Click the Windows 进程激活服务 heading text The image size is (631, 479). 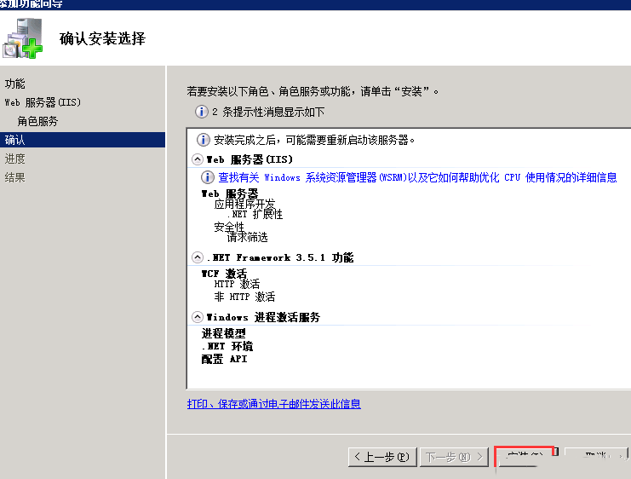click(x=263, y=317)
